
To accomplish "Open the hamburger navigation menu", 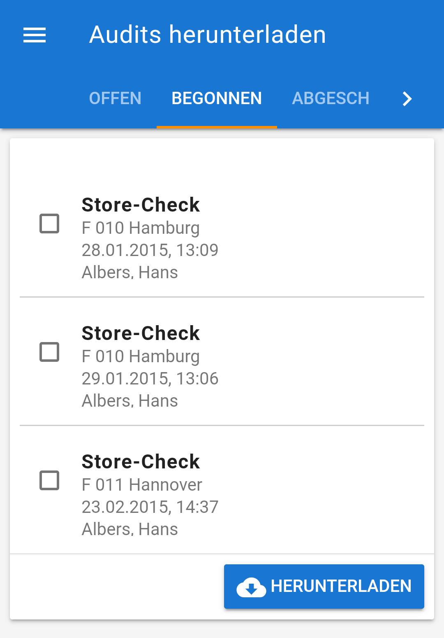I will (x=35, y=35).
